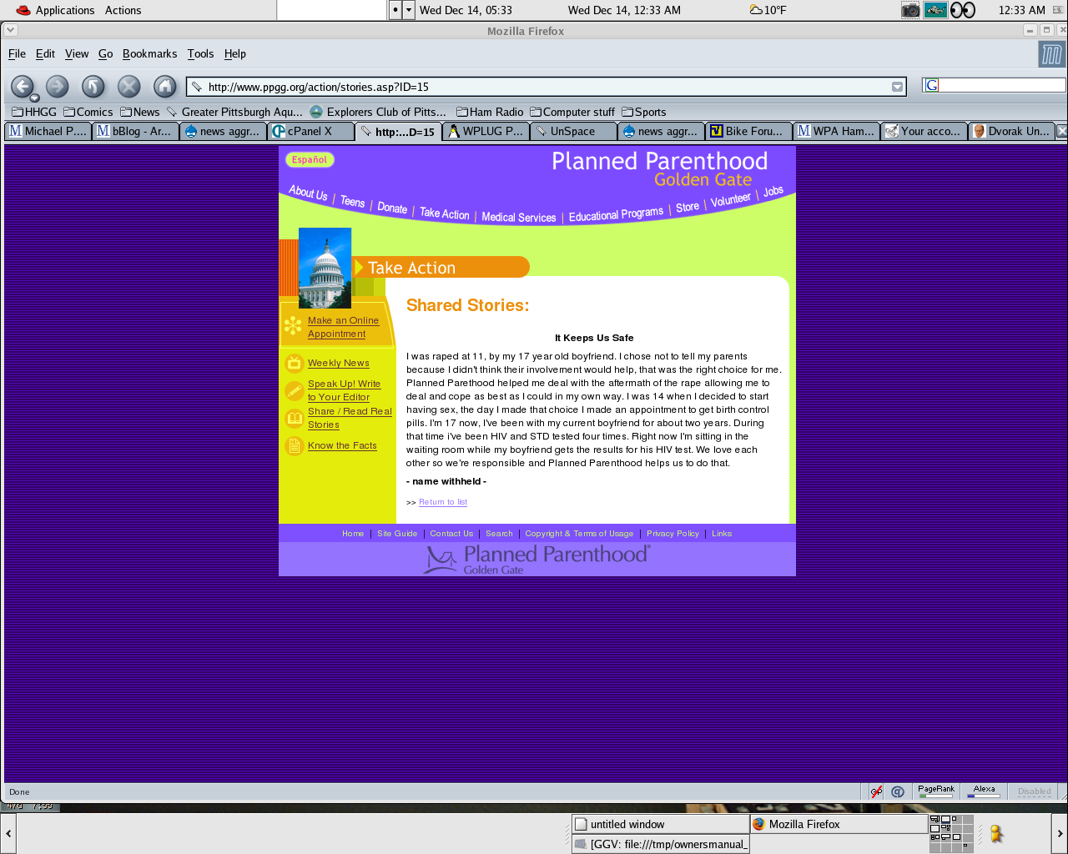
Task: Click the Forward navigation arrow
Action: [57, 86]
